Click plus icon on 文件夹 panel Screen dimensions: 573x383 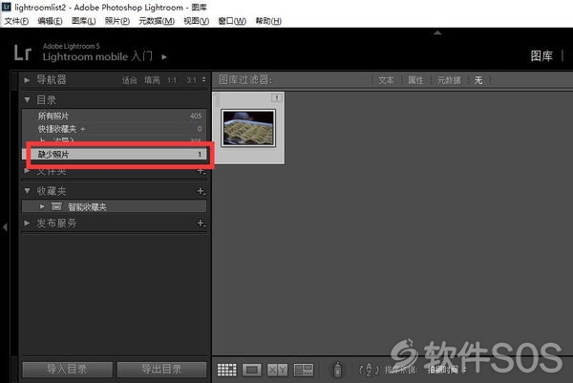click(201, 171)
